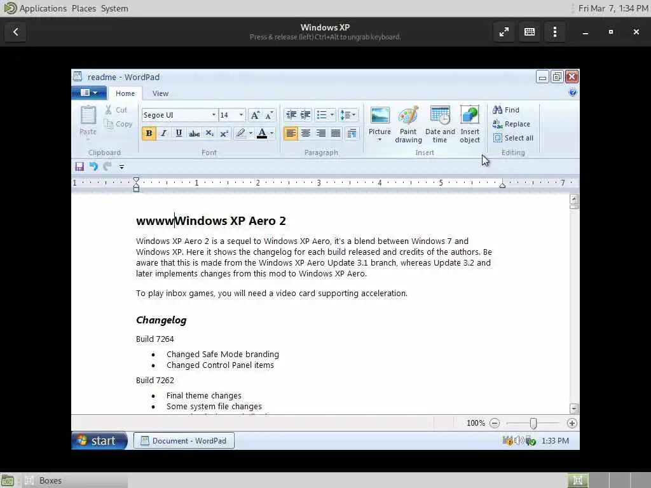The height and width of the screenshot is (488, 651).
Task: Click document vertical scrollbar down arrow
Action: (574, 409)
